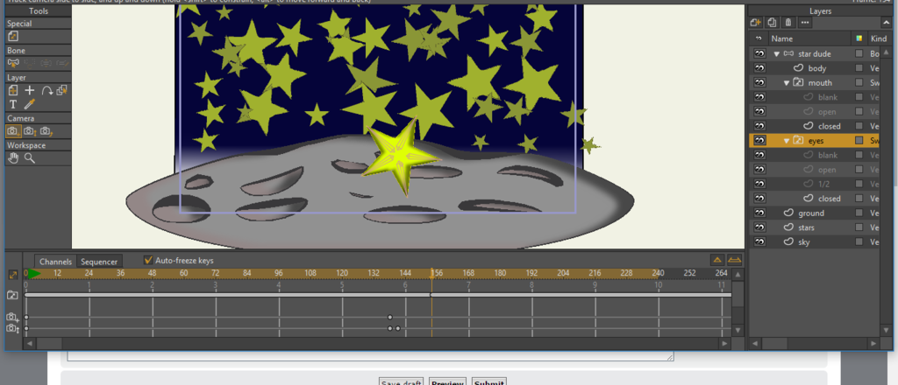Select the Transform Layer plus tool

click(30, 90)
